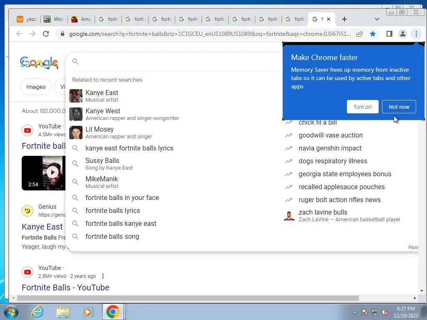This screenshot has height=320, width=427.
Task: Open the Genius smiley site icon
Action: [x=28, y=210]
